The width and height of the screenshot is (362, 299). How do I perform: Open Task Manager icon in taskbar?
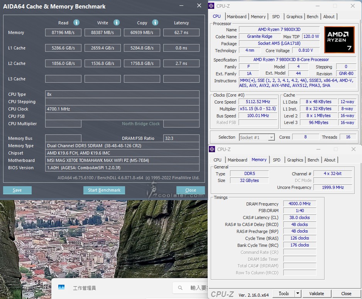pyautogui.click(x=61, y=287)
